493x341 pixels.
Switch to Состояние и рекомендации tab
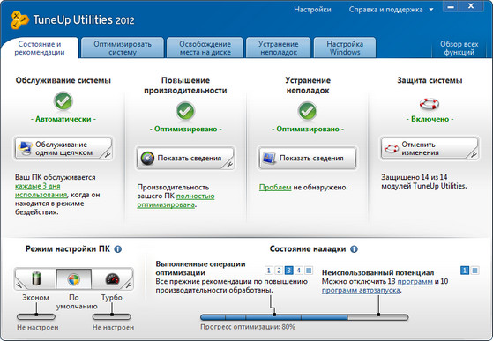point(40,48)
